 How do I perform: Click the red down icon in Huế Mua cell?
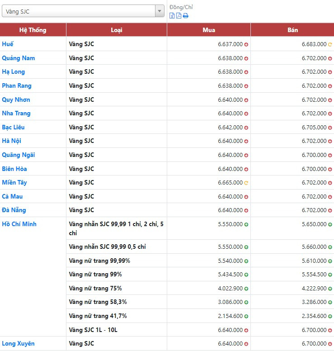pos(246,44)
